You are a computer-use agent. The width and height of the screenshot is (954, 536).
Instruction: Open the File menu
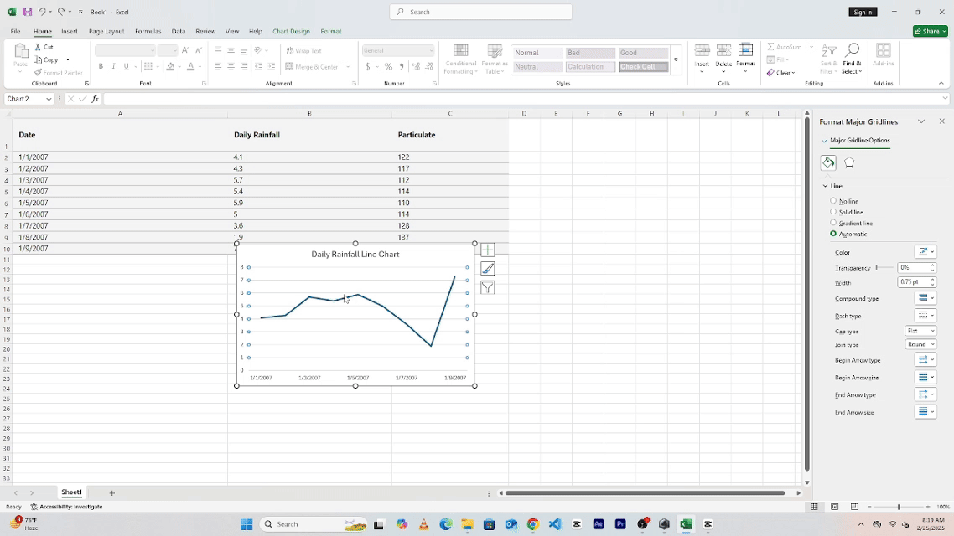(15, 31)
